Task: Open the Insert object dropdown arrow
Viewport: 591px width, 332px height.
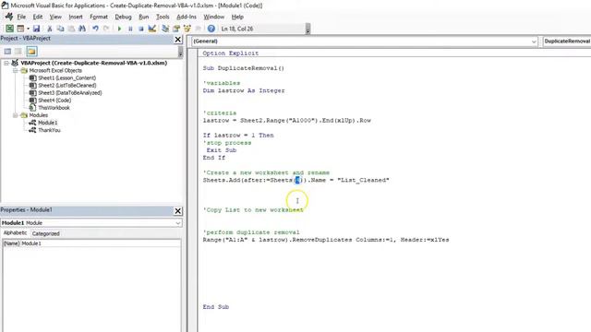Action: [28, 29]
